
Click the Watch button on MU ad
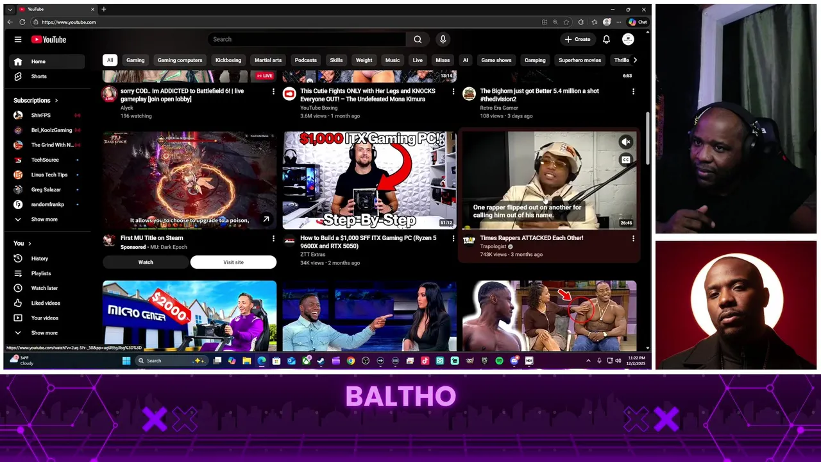(146, 262)
